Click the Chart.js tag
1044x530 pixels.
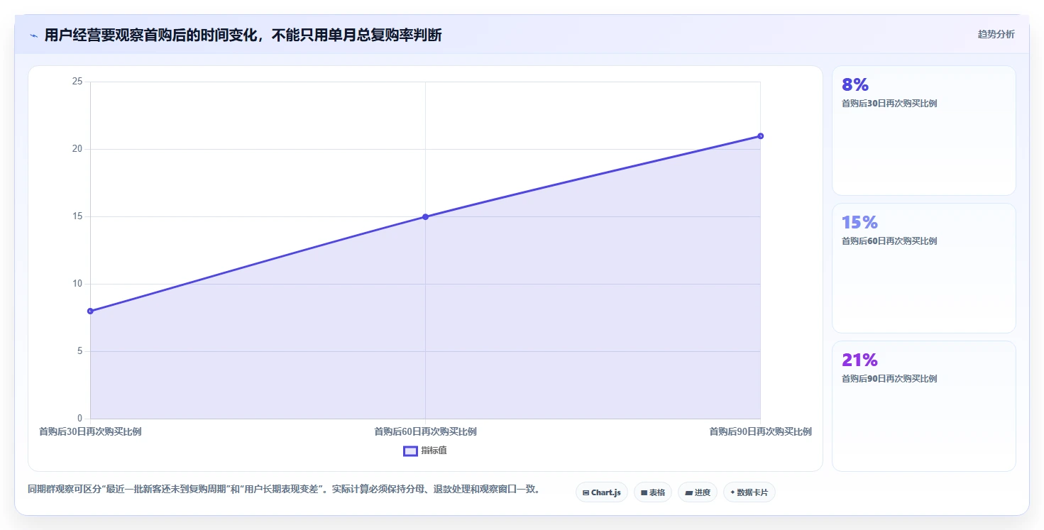[601, 492]
